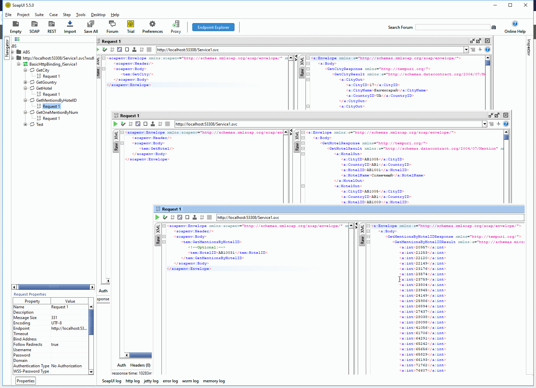Open the Tools menu
The image size is (536, 388).
80,15
